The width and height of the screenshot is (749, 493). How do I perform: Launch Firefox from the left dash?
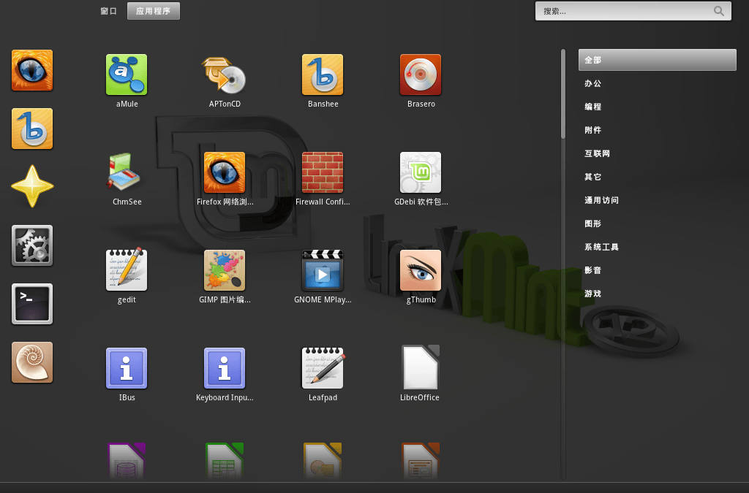(32, 70)
